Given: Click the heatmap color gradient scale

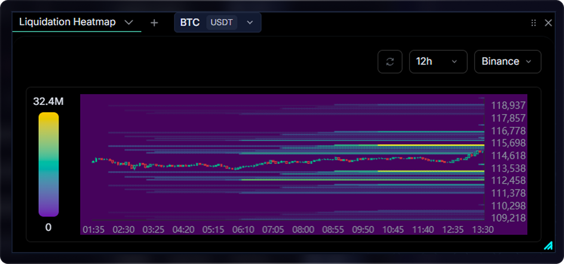Looking at the screenshot, I should coord(48,164).
